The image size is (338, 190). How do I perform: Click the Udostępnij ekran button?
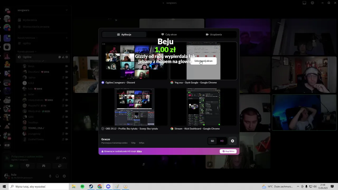point(203,61)
